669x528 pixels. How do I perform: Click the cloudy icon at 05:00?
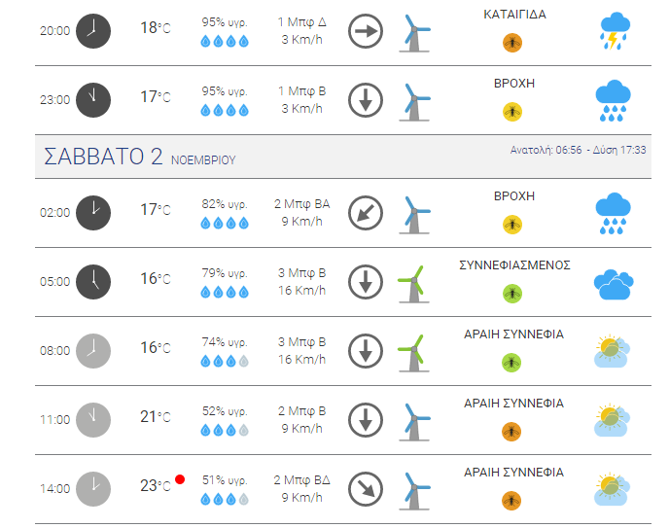point(614,284)
